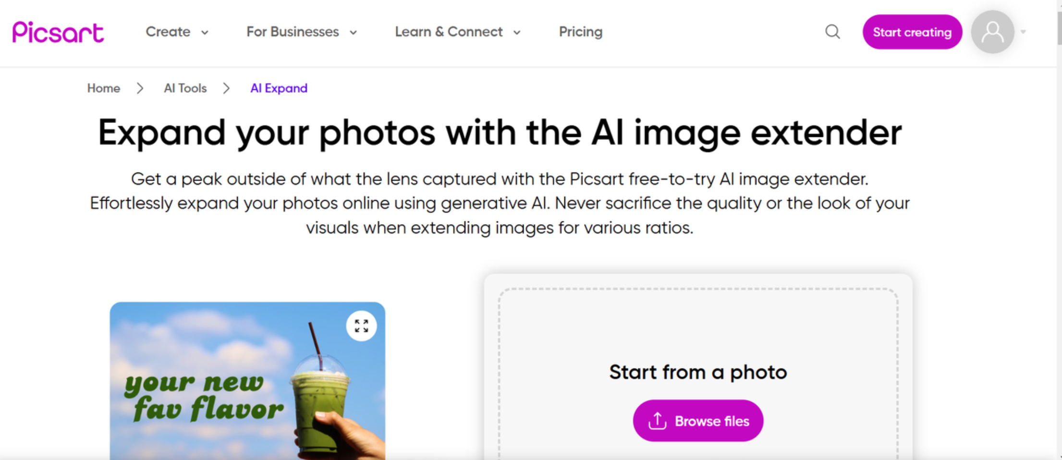The image size is (1062, 460).
Task: Click the Browse files button
Action: pyautogui.click(x=698, y=421)
